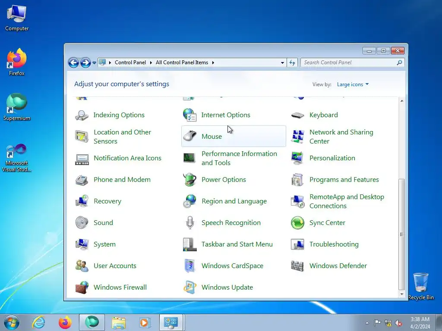Viewport: 442px width, 331px height.
Task: Click the Control Panel breadcrumb
Action: point(130,62)
